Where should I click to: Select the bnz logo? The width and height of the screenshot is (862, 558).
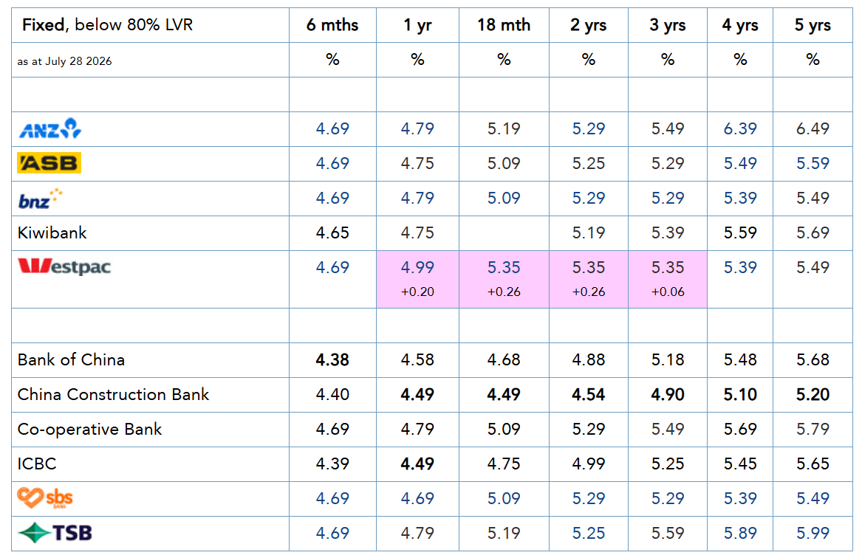41,199
